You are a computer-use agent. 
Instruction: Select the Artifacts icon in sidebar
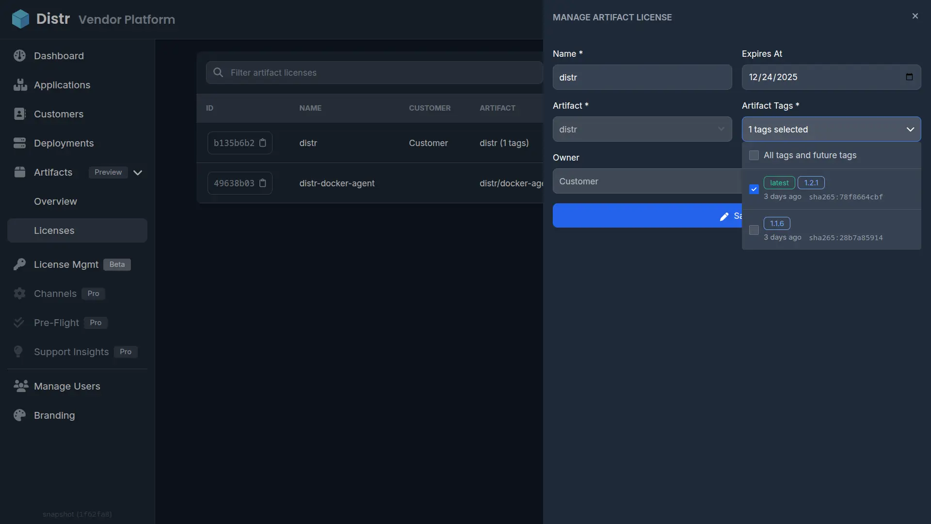[19, 171]
